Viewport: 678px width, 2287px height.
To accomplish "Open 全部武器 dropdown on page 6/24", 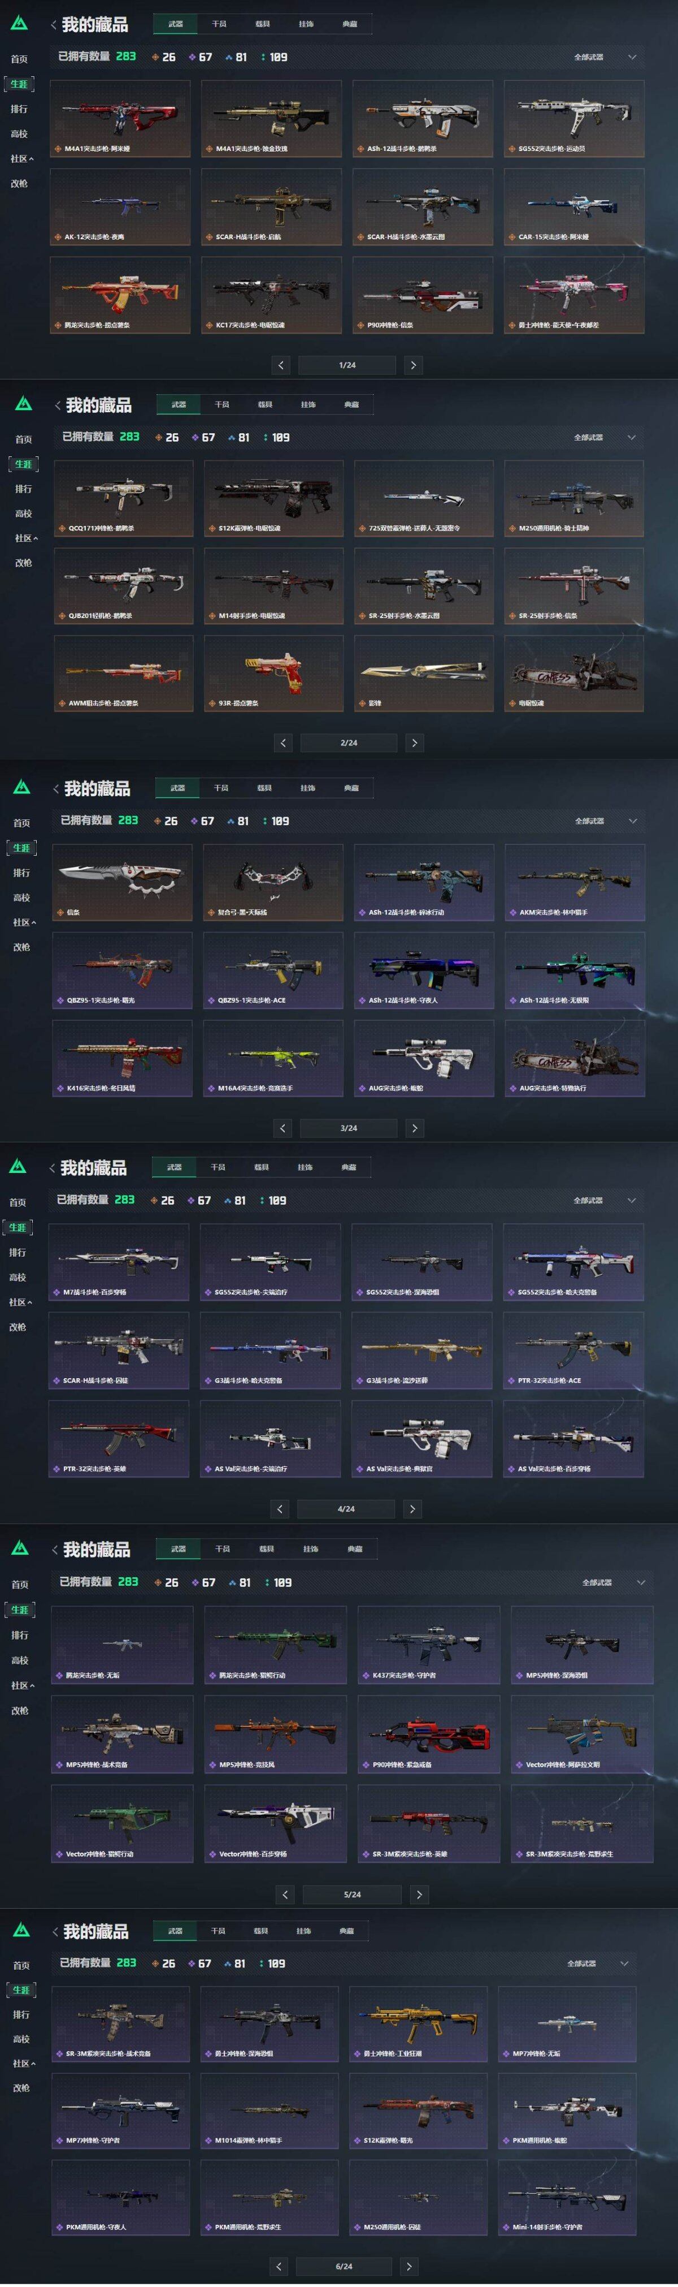I will pos(597,1963).
